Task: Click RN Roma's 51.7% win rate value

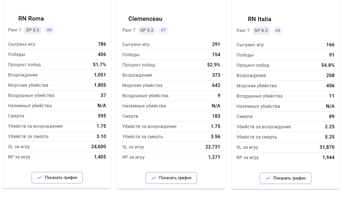Action: click(99, 65)
